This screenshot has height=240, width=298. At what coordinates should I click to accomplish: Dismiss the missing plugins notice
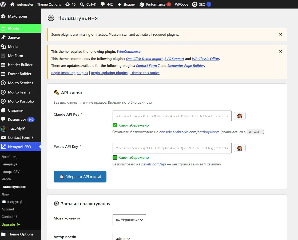(x=280, y=34)
